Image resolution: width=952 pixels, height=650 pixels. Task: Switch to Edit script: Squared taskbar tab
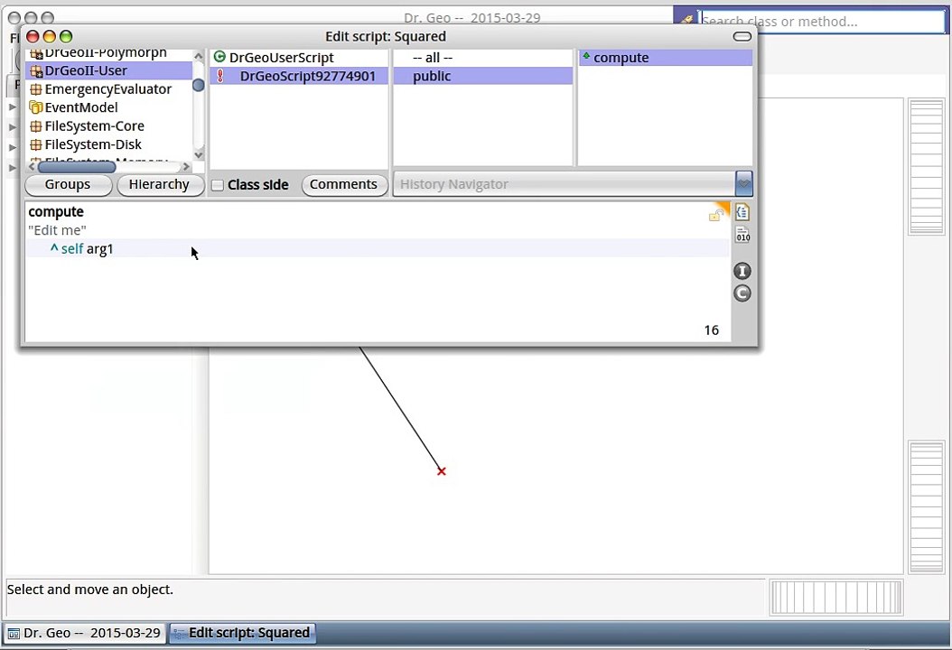click(242, 633)
